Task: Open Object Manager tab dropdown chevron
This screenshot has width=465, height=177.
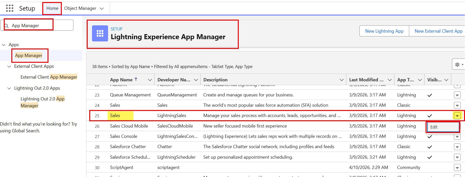Action: point(102,9)
